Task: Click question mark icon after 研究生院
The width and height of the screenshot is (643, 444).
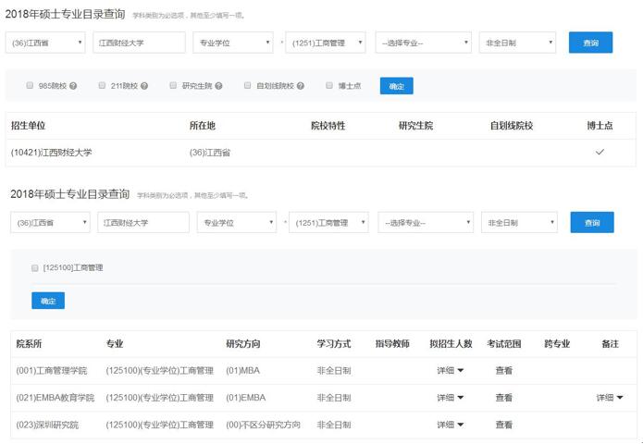Action: click(218, 86)
